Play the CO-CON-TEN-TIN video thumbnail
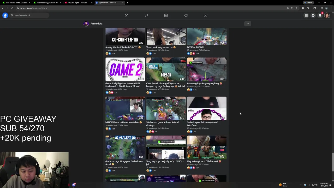Viewport: 334px width, 188px height. 125,36
